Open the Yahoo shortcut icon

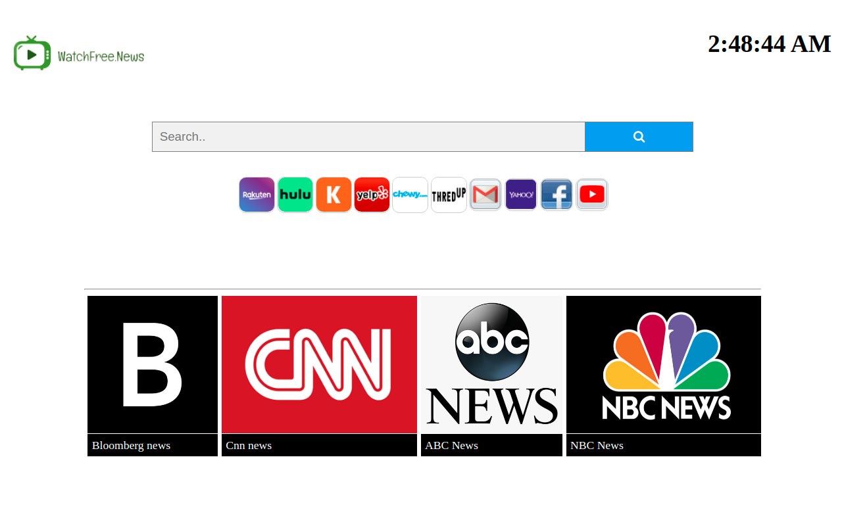[x=521, y=195]
